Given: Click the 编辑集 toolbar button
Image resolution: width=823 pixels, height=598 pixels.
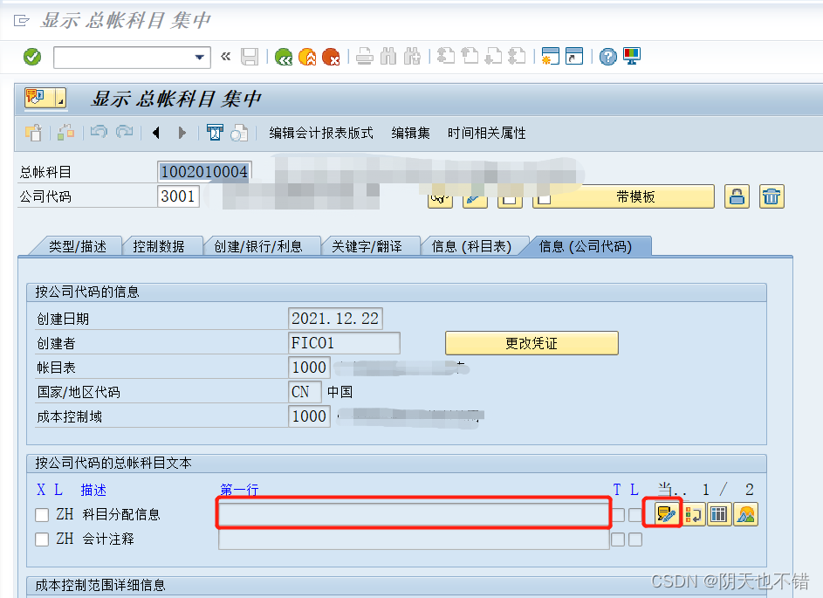Looking at the screenshot, I should click(410, 133).
